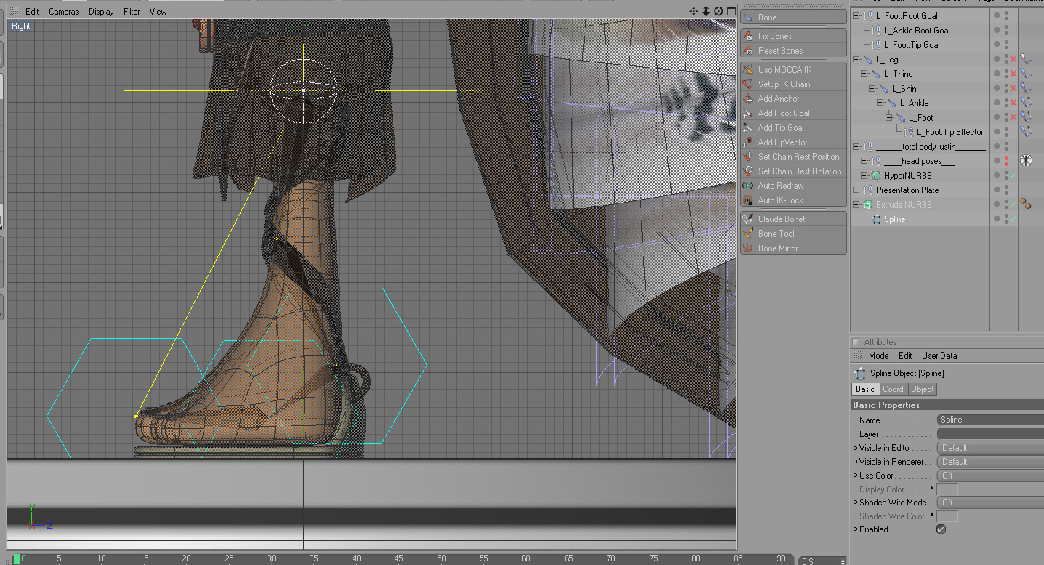Collapse the L_Leg bone hierarchy
Image resolution: width=1044 pixels, height=565 pixels.
click(856, 60)
